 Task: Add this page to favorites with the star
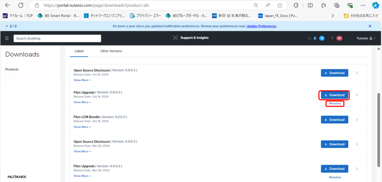pyautogui.click(x=280, y=5)
